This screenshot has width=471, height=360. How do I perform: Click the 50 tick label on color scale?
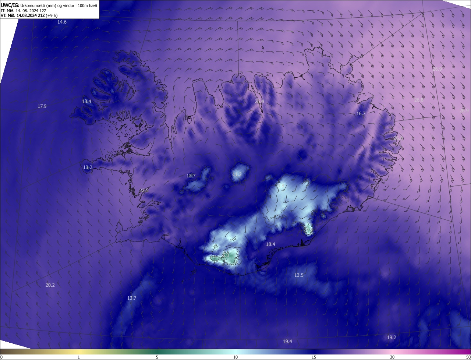468,357
